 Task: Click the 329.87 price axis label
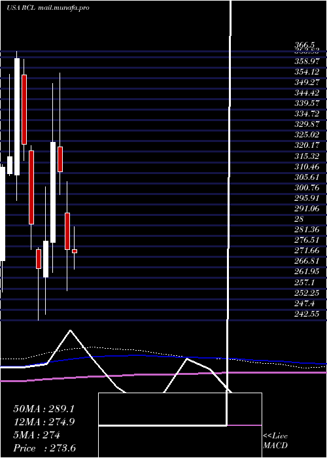click(x=307, y=125)
